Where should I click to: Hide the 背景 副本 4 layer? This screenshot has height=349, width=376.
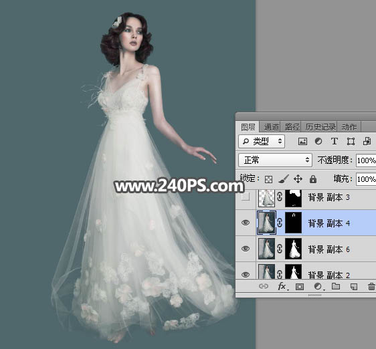(x=246, y=223)
